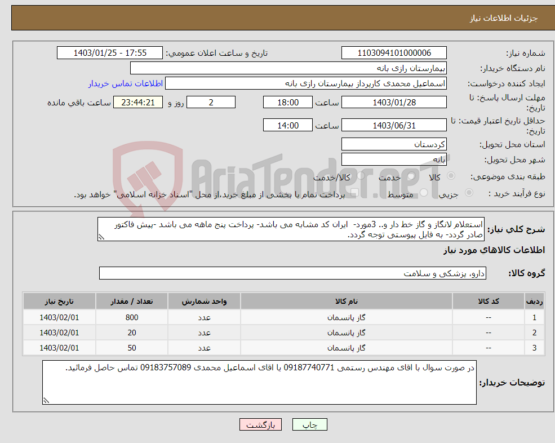Select the خدمت radio button

point(411,176)
